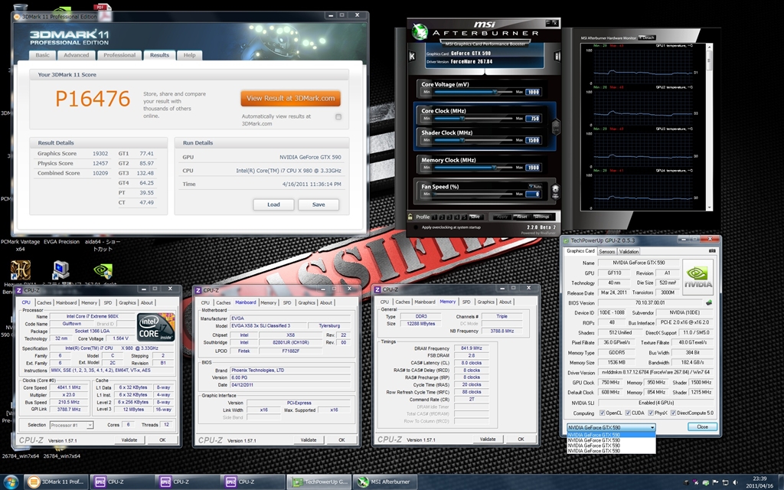The height and width of the screenshot is (490, 784).
Task: Click the Close button in GPU-Z
Action: 702,427
